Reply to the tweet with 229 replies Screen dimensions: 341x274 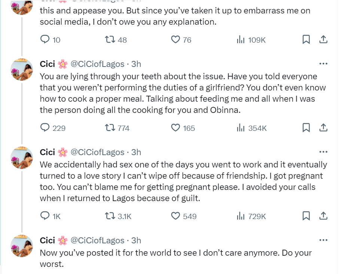tap(45, 128)
